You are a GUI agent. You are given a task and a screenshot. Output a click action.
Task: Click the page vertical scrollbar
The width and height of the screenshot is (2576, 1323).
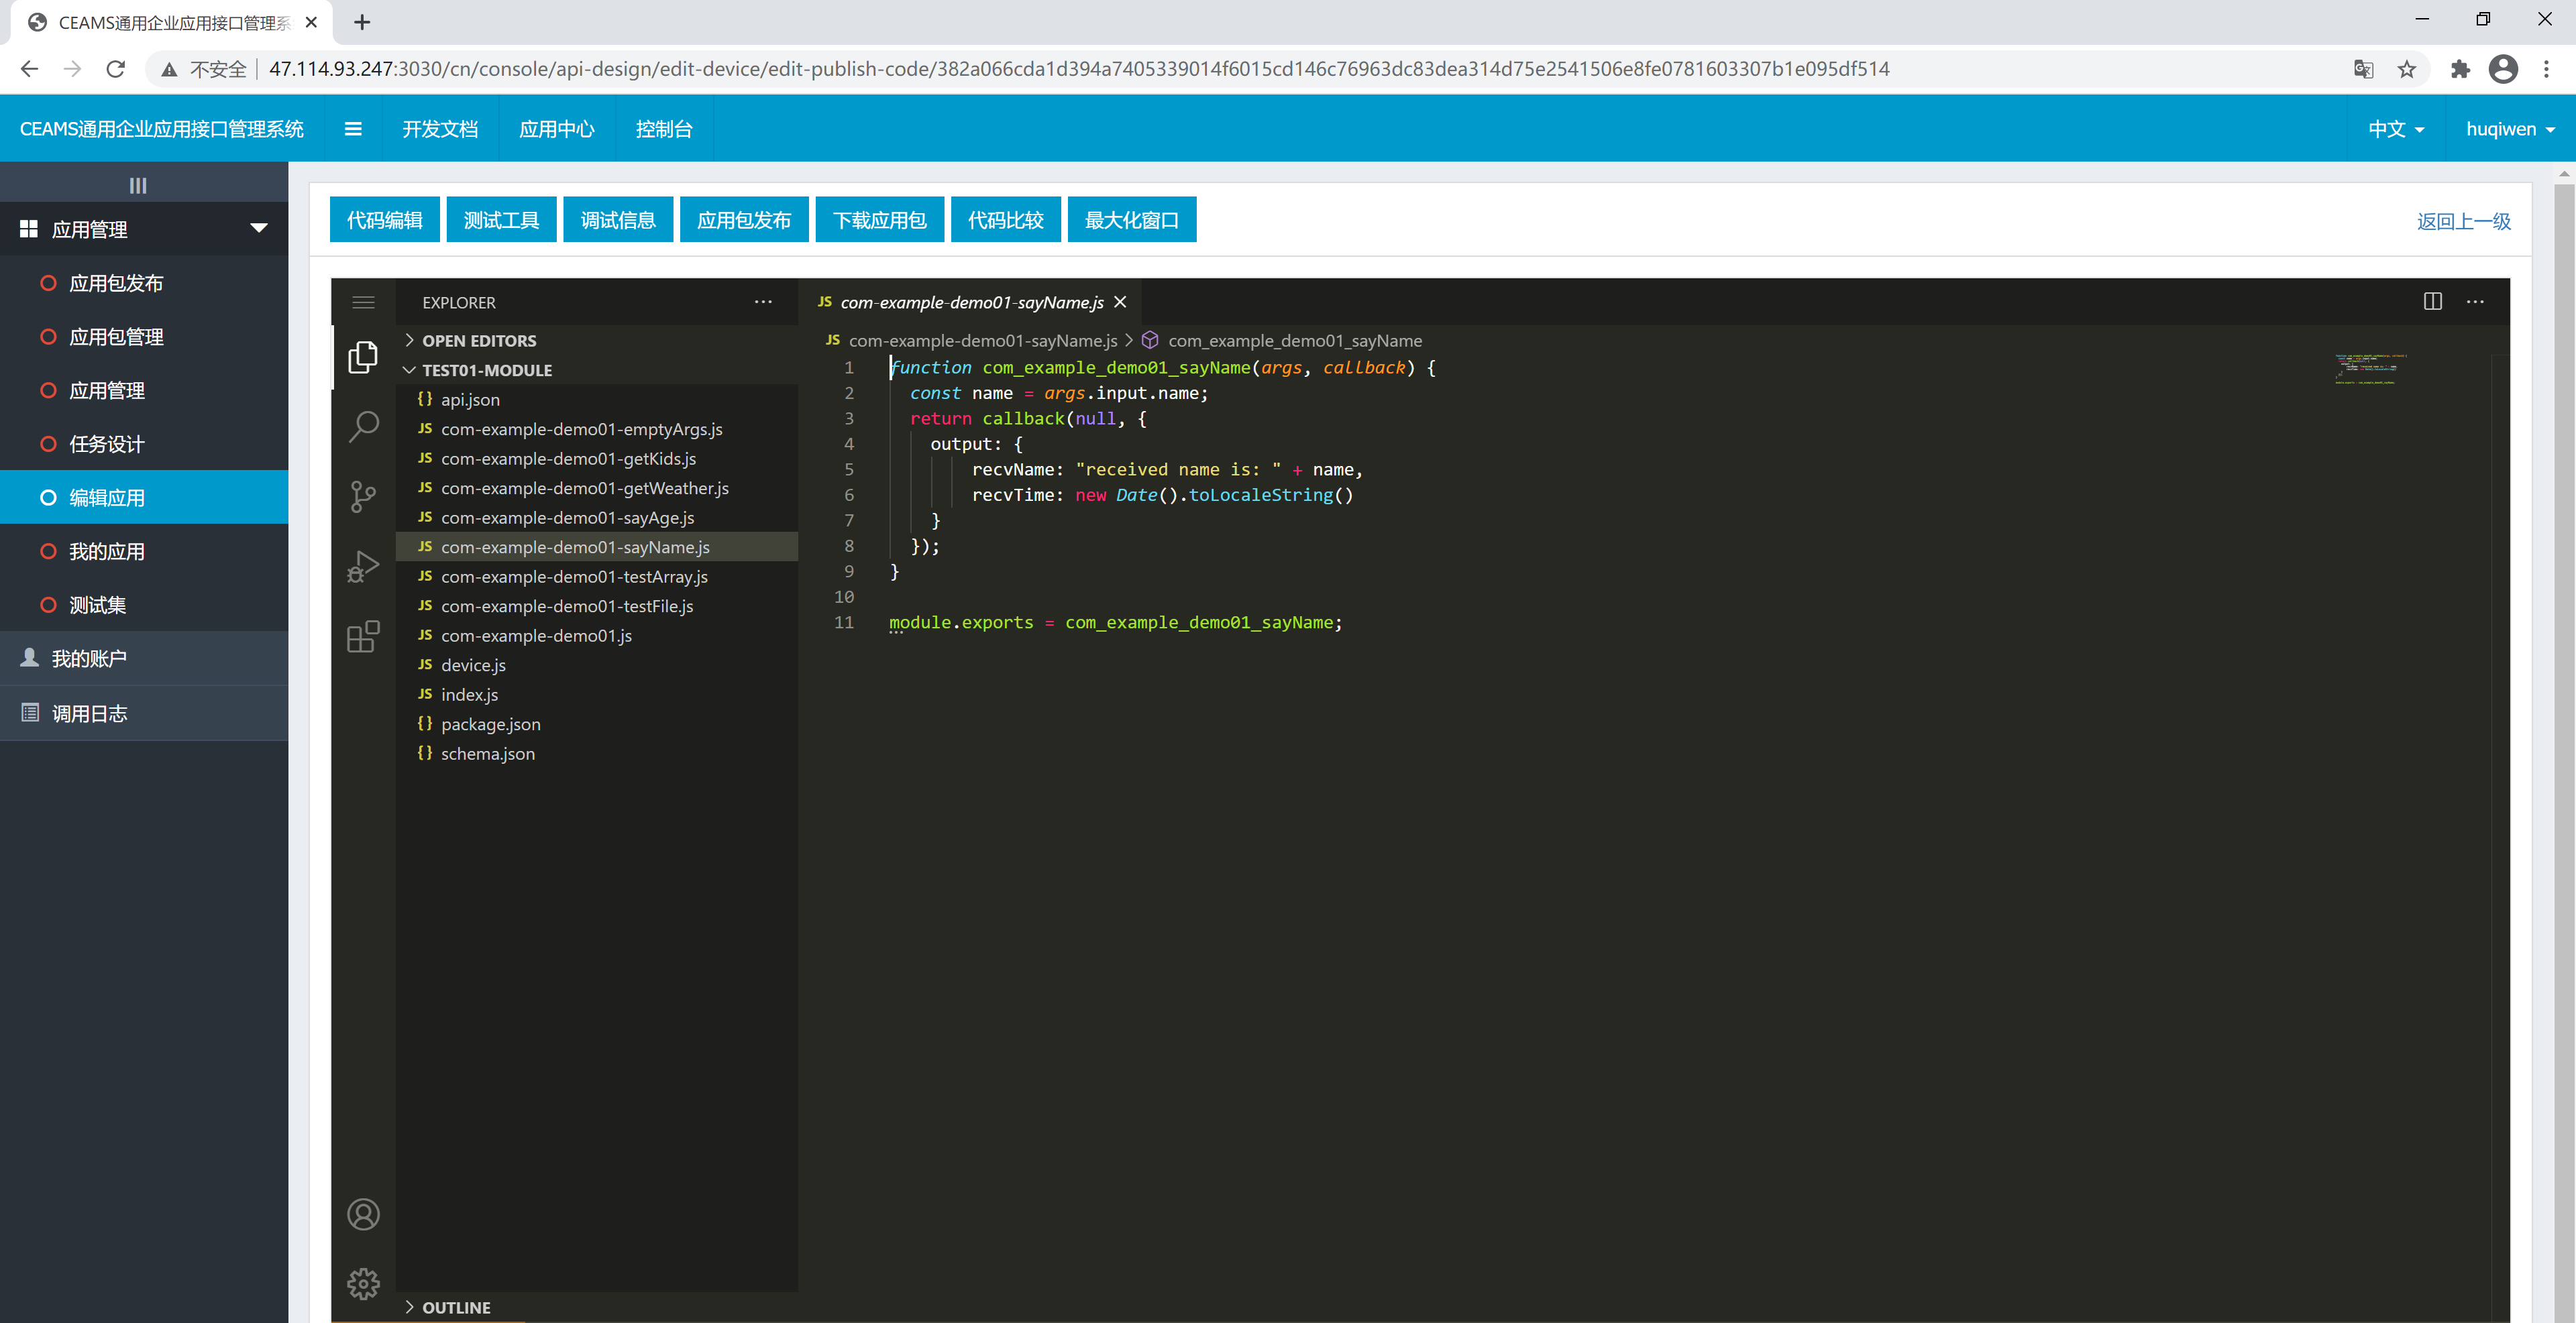(2564, 744)
